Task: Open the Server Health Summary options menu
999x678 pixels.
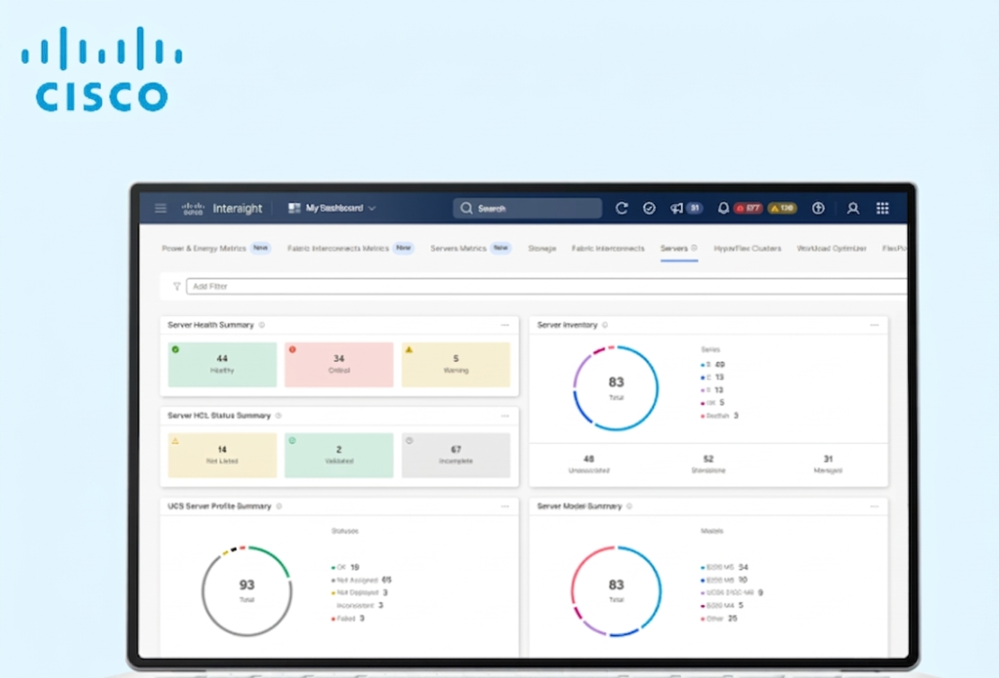Action: pyautogui.click(x=505, y=325)
